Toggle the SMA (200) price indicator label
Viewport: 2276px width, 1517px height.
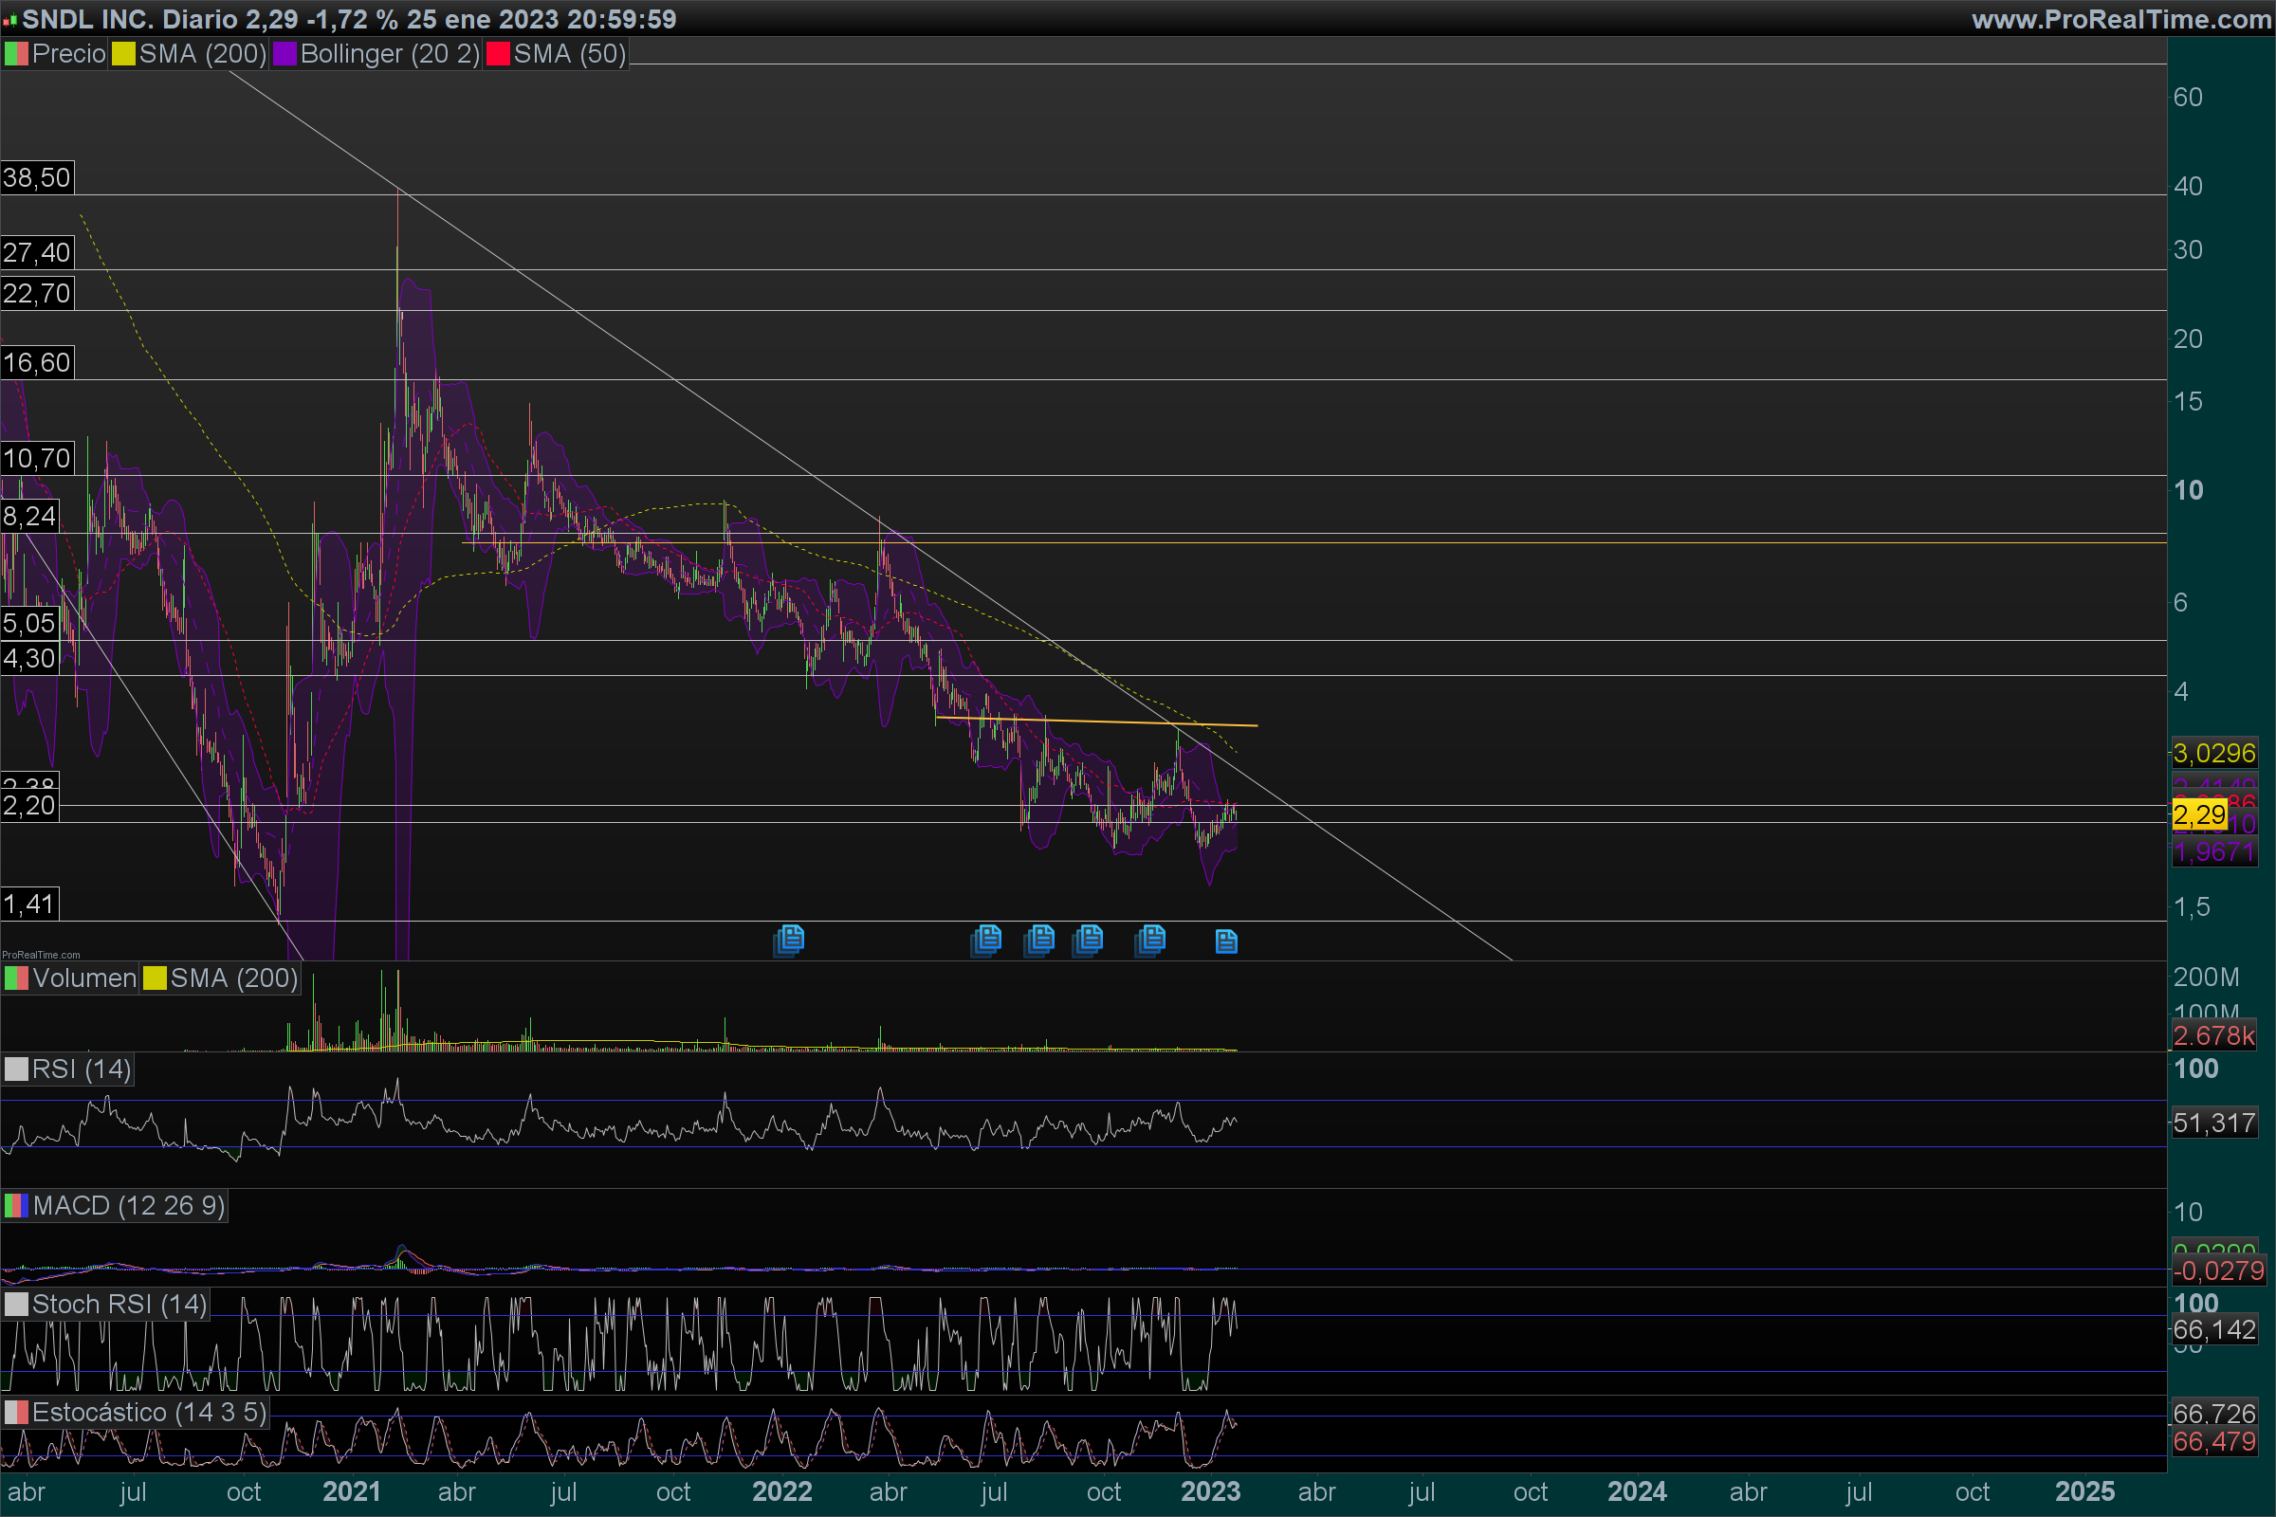(201, 54)
